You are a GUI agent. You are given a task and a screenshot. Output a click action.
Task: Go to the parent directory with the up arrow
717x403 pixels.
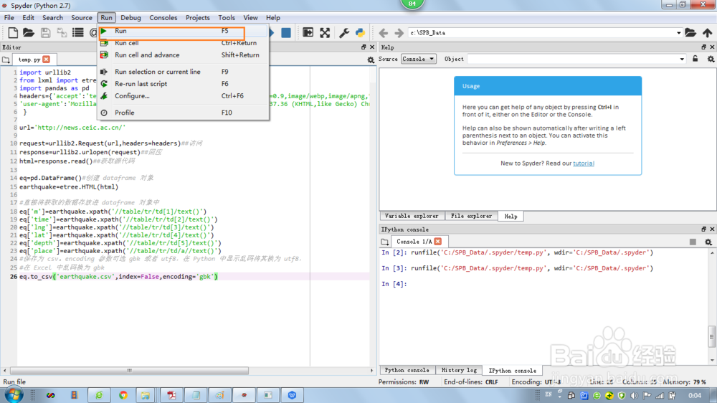click(708, 32)
